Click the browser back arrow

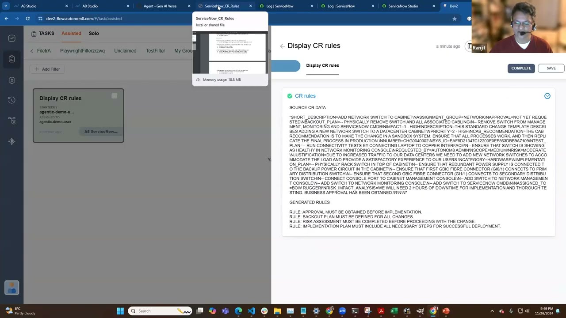pyautogui.click(x=6, y=19)
